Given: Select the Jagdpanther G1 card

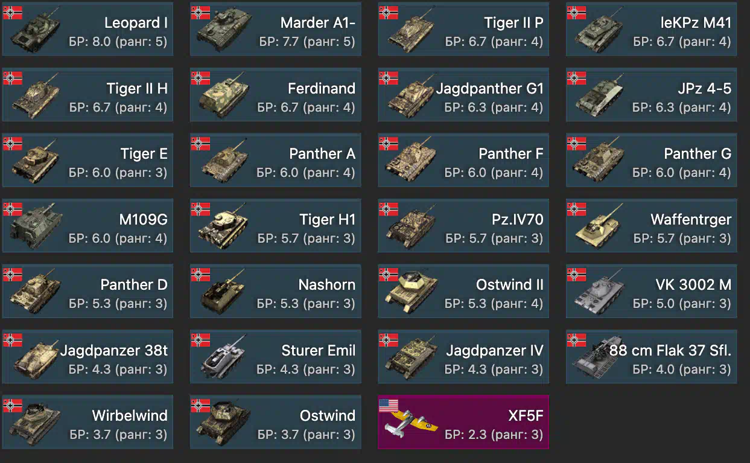Looking at the screenshot, I should 463,95.
